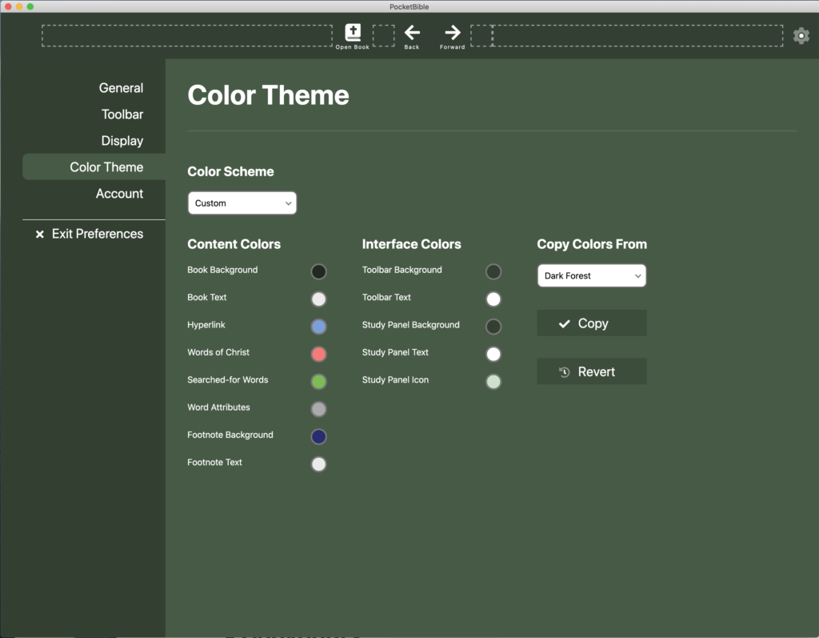This screenshot has width=819, height=638.
Task: Click the empty toolbar placeholder left of Open Book
Action: [x=187, y=35]
